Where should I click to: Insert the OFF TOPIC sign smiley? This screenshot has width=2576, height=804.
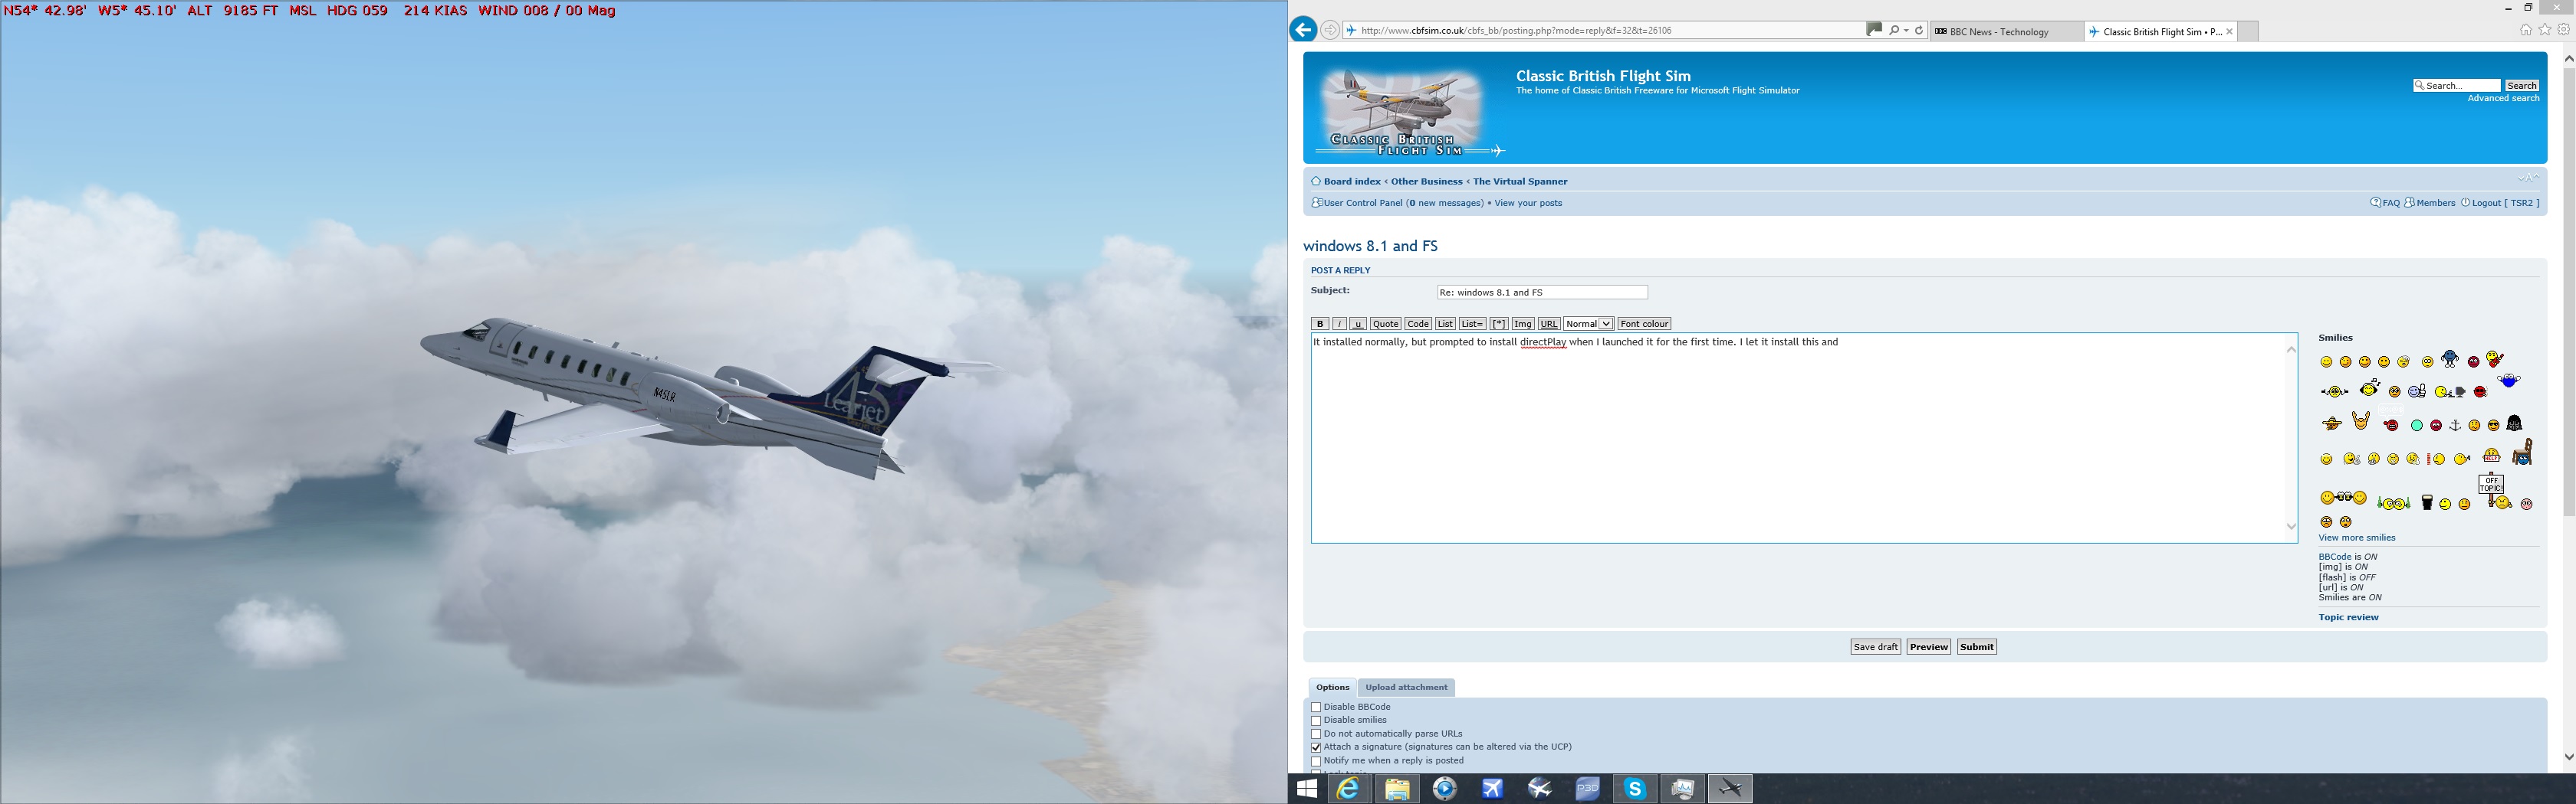2495,492
